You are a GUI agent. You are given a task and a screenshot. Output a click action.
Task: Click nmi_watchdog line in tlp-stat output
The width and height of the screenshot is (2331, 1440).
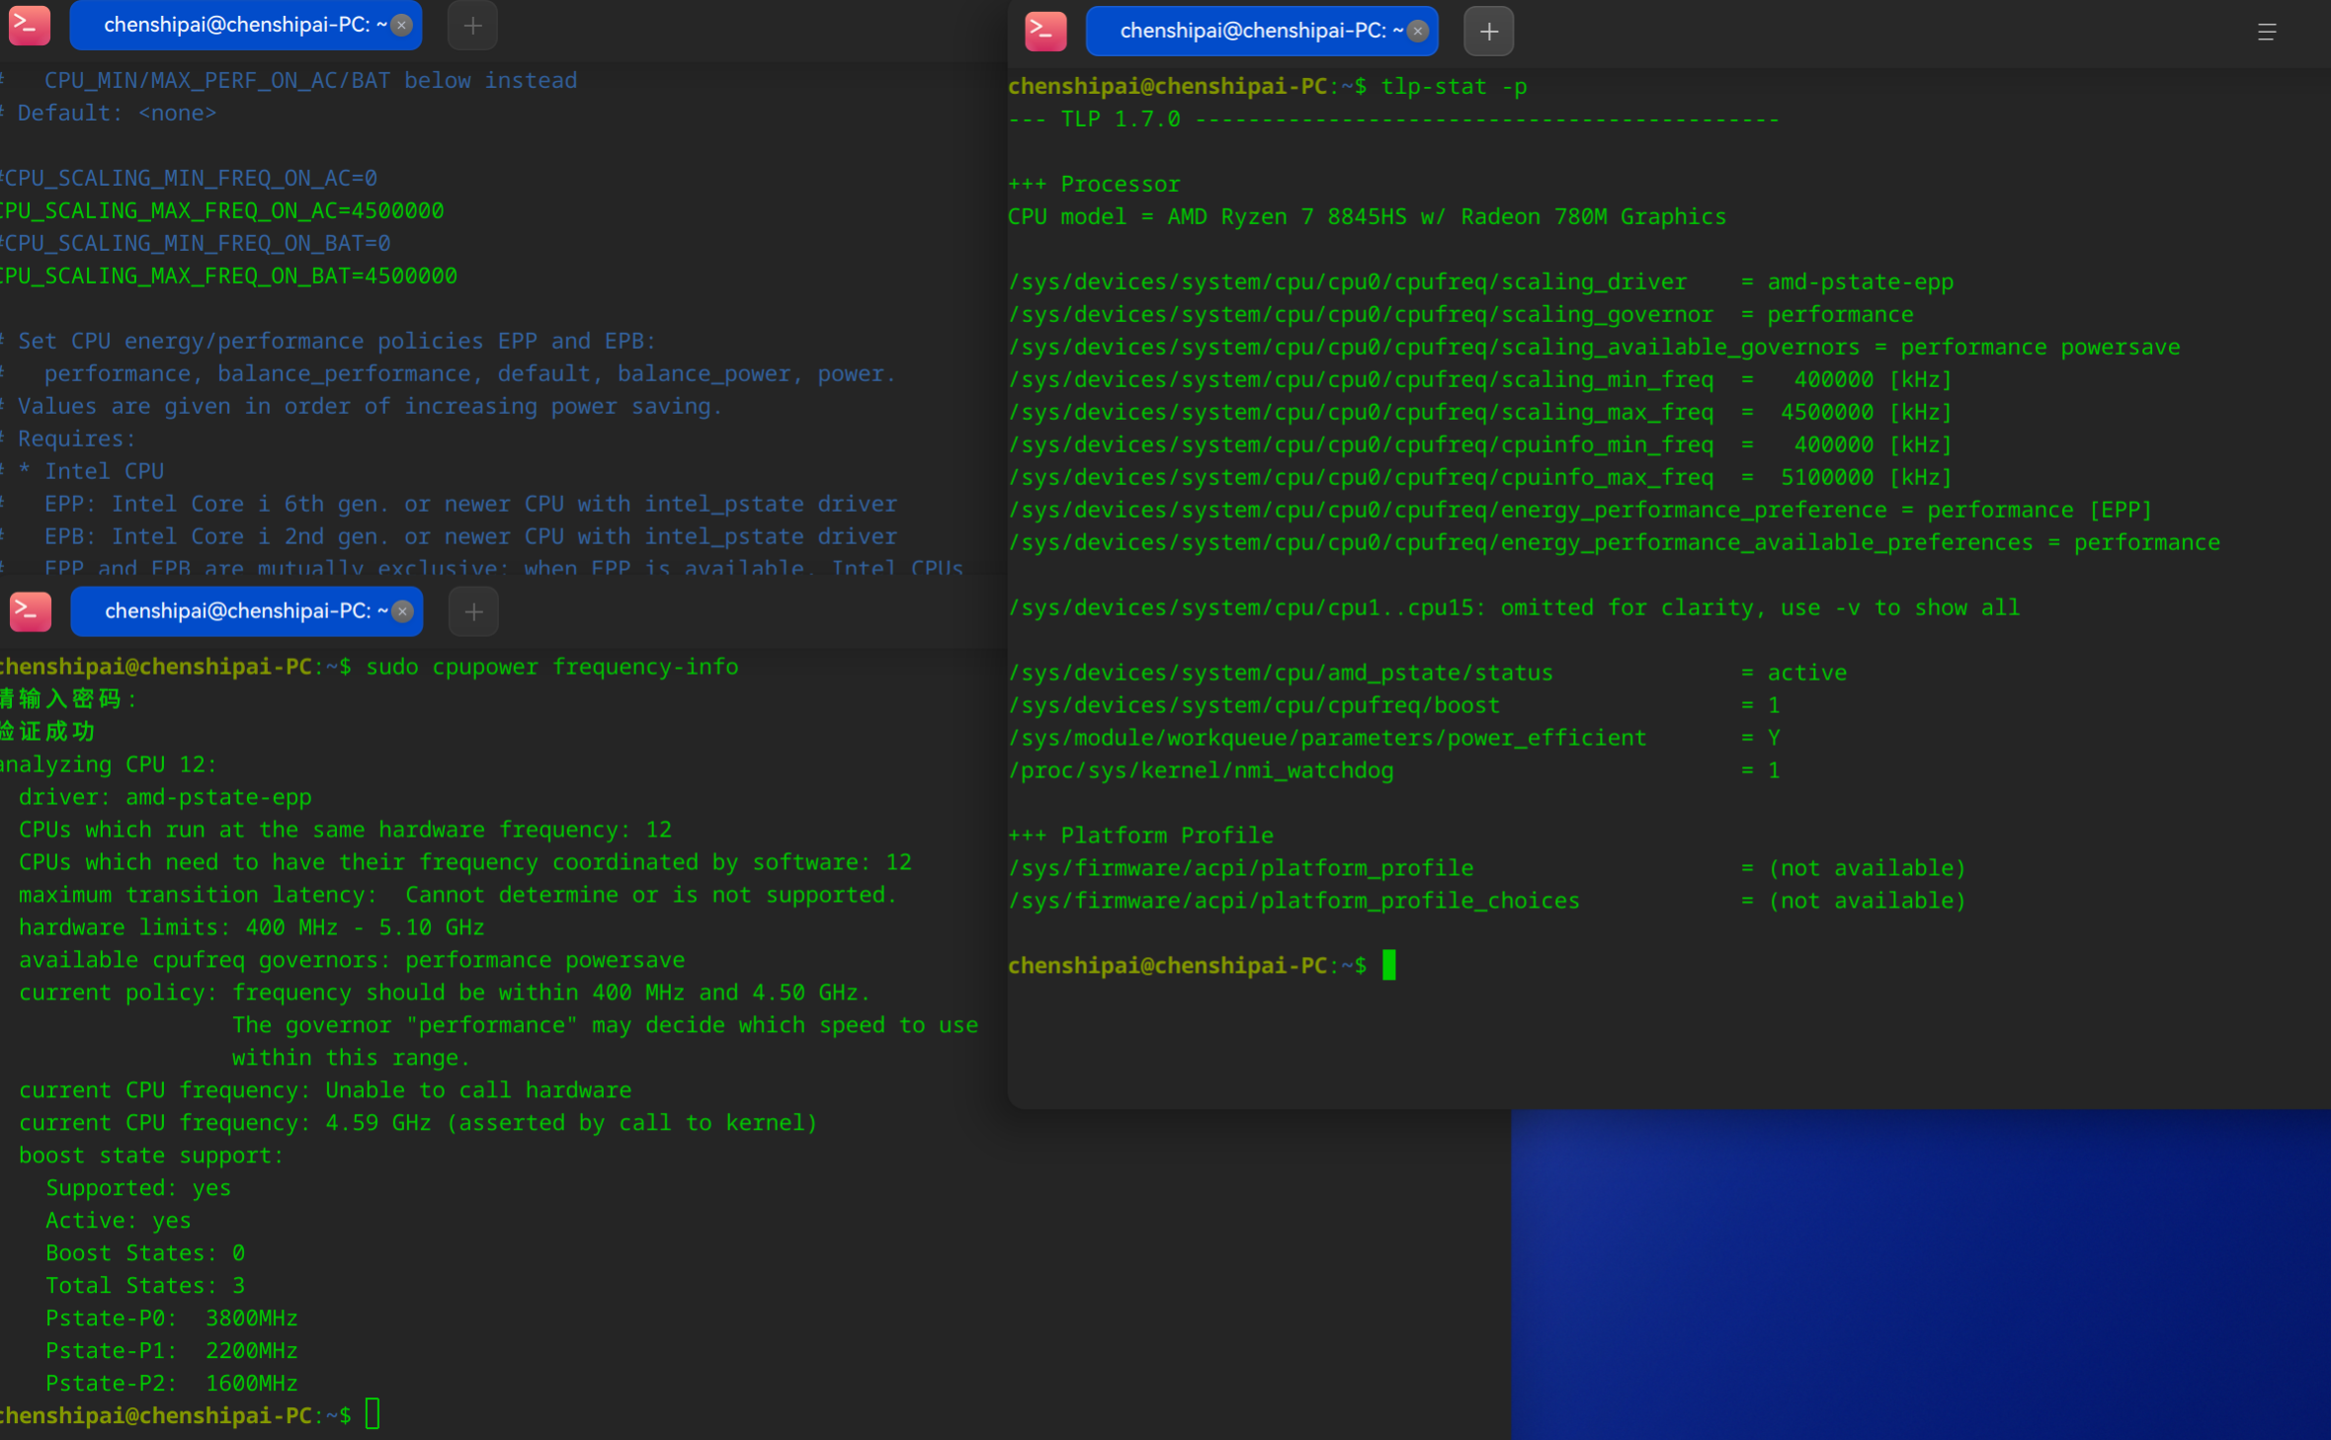pyautogui.click(x=1393, y=770)
